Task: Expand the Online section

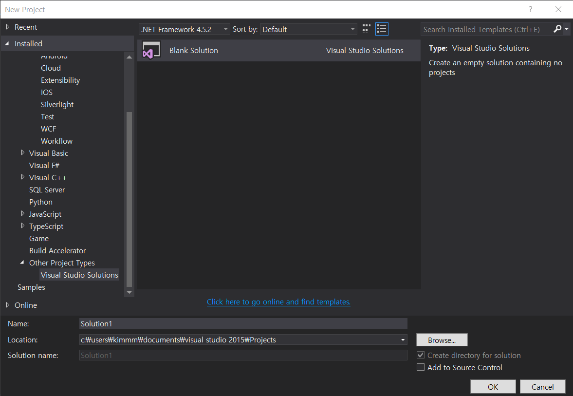Action: pyautogui.click(x=8, y=304)
